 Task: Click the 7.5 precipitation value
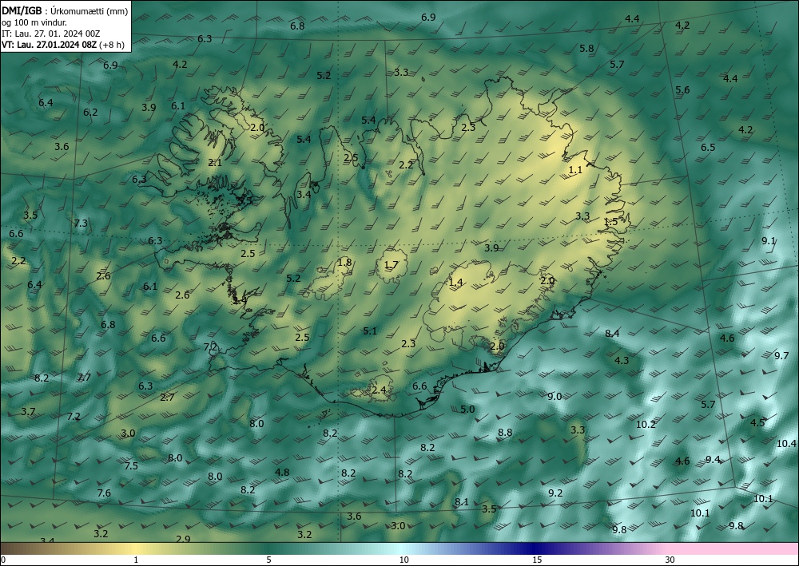pyautogui.click(x=131, y=466)
